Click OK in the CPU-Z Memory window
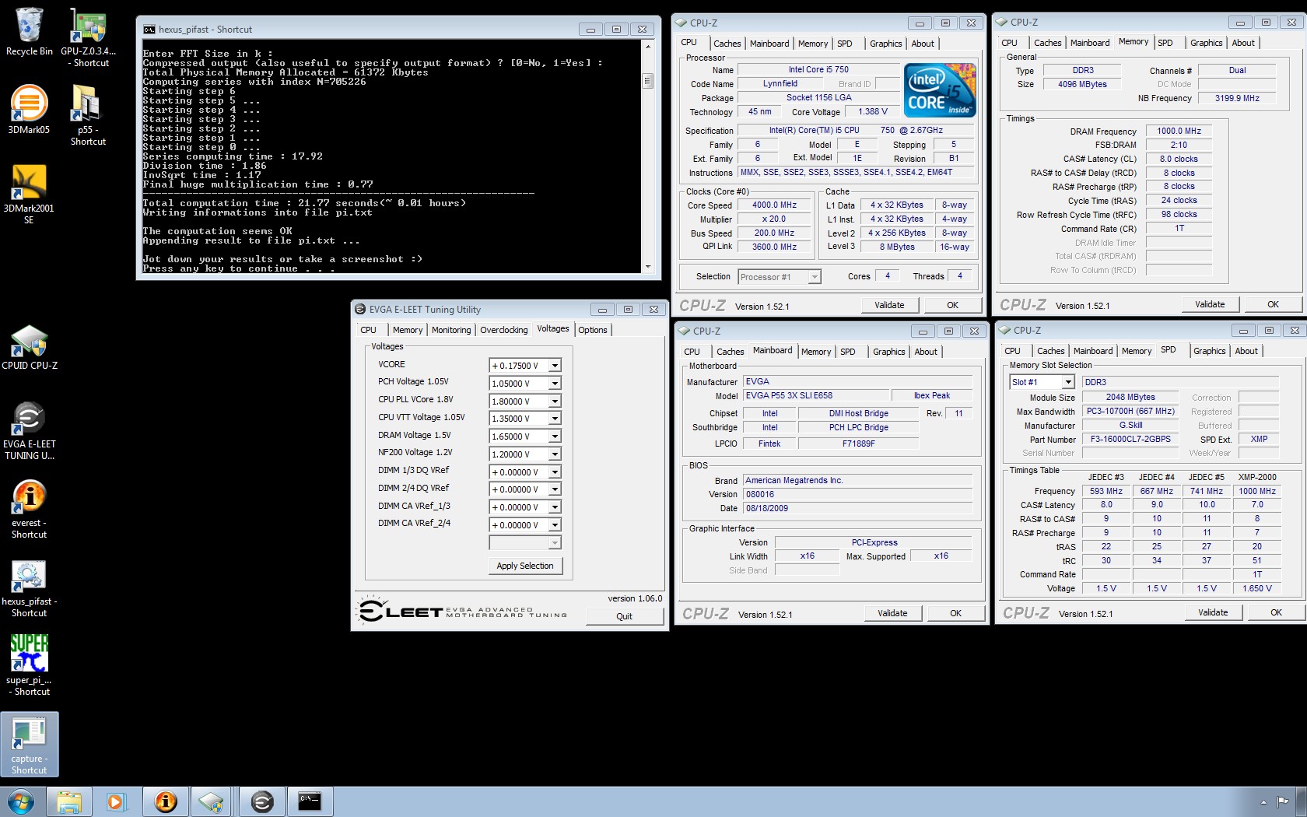The height and width of the screenshot is (817, 1307). 1273,304
